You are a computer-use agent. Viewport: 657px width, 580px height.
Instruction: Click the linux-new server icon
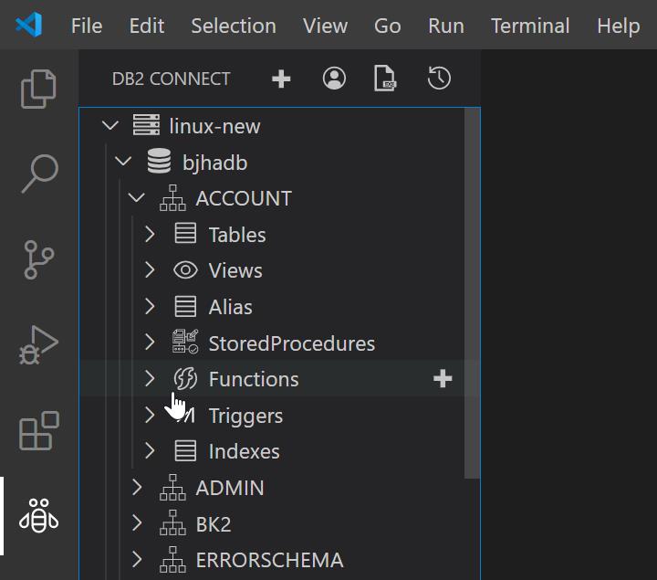coord(146,125)
